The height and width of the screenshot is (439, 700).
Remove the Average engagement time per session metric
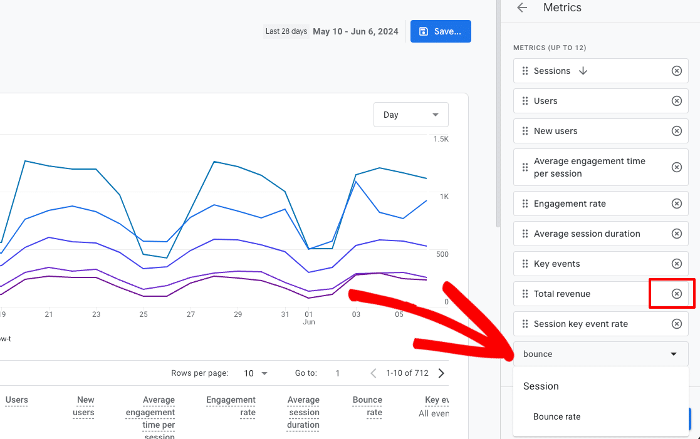coord(676,167)
